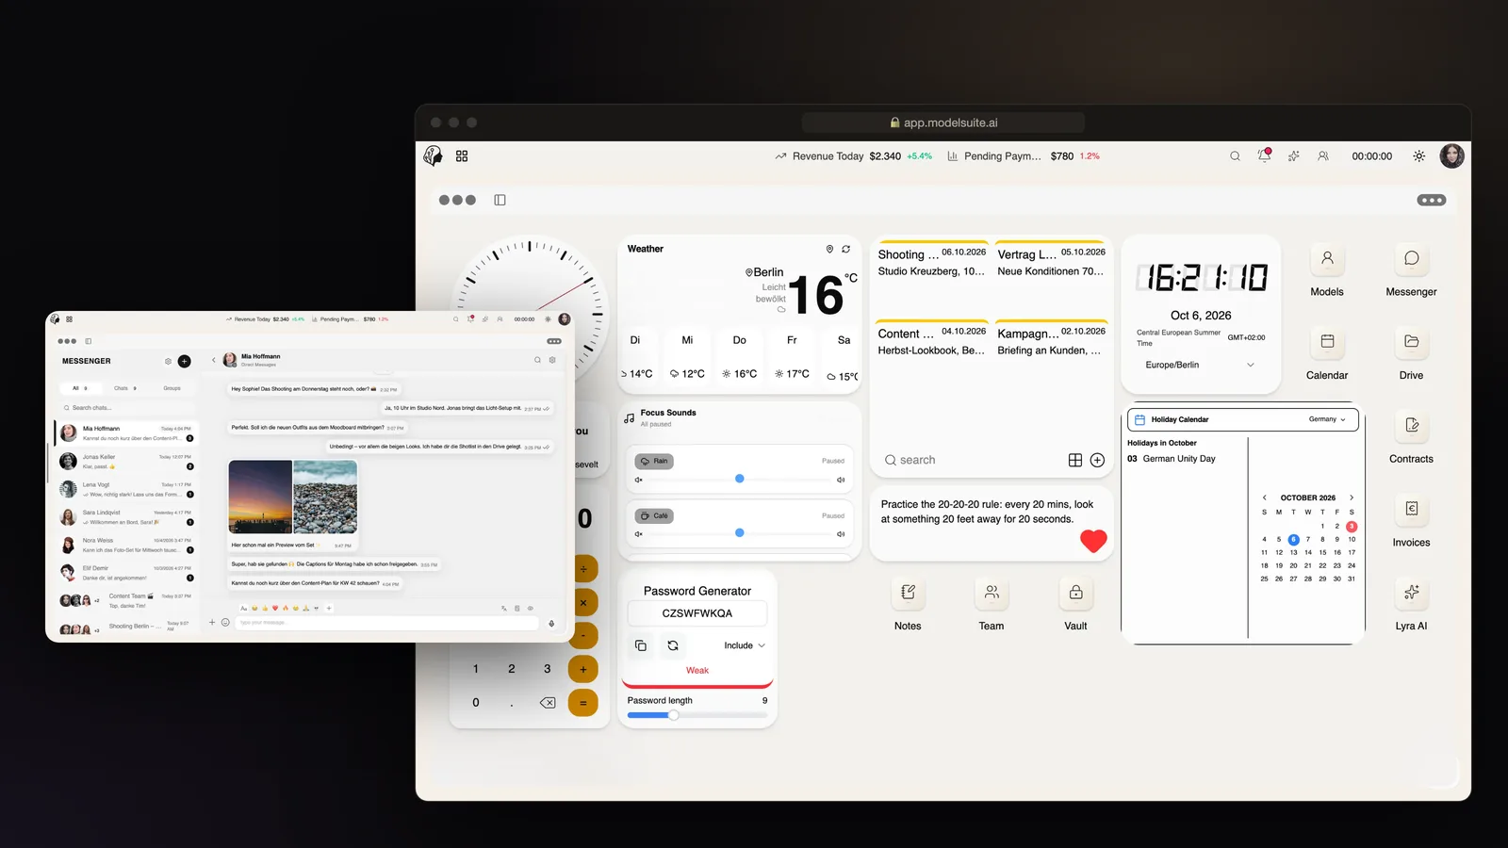Open the Calendar app icon

pyautogui.click(x=1327, y=342)
